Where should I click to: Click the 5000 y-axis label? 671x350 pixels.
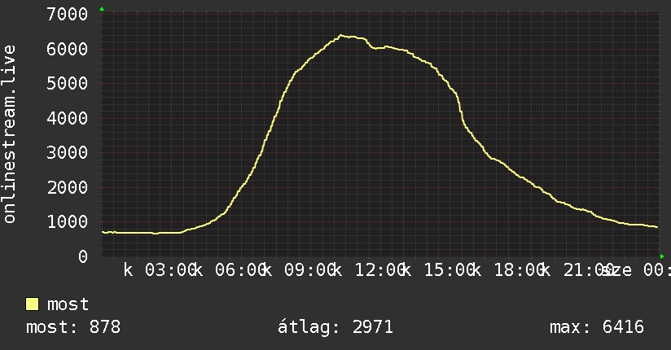68,84
